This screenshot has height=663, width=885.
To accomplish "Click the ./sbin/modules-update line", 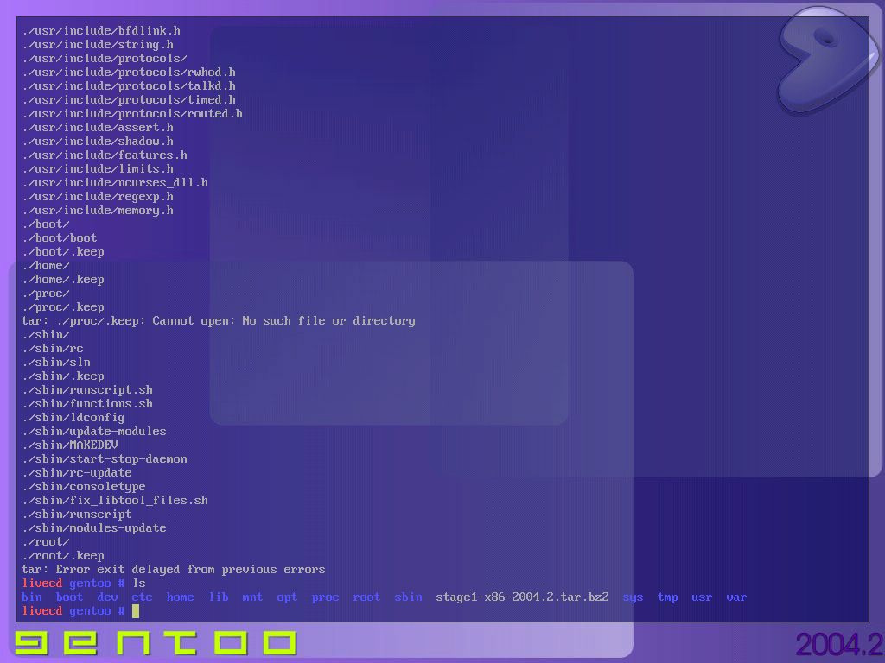I will [x=94, y=528].
